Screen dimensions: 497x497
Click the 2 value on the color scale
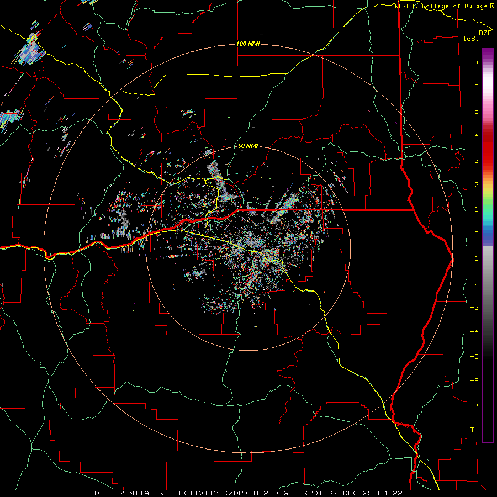coord(477,185)
